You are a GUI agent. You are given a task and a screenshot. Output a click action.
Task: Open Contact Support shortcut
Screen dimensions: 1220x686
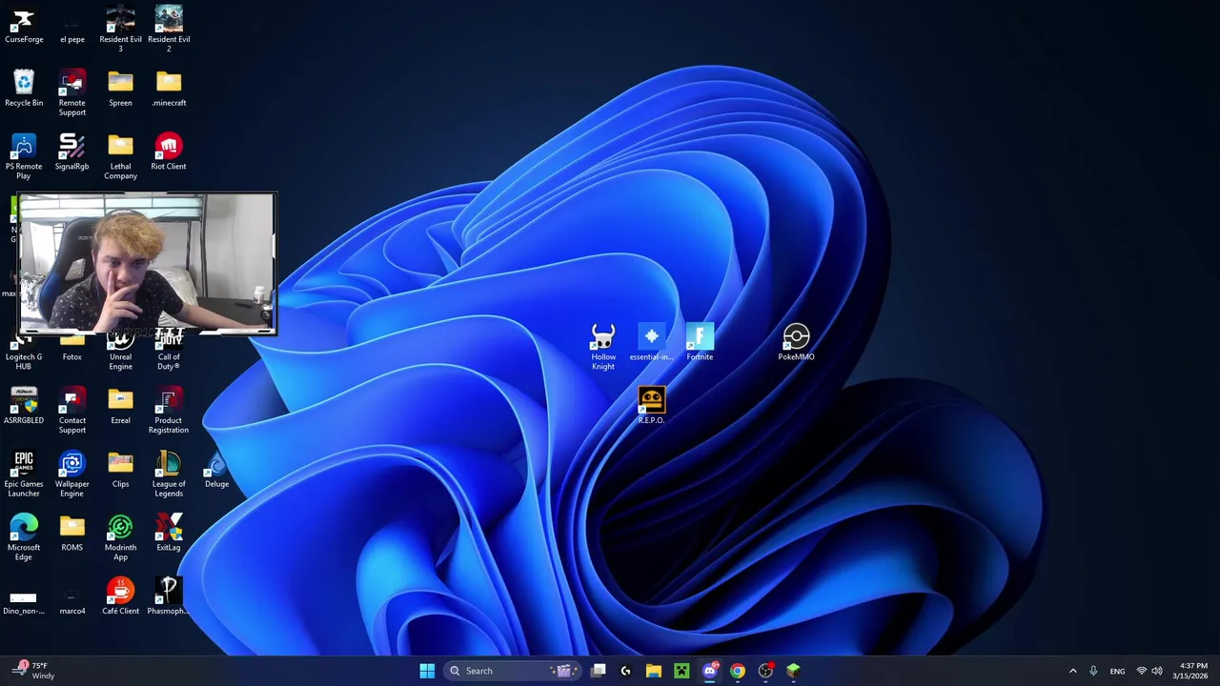[x=71, y=411]
